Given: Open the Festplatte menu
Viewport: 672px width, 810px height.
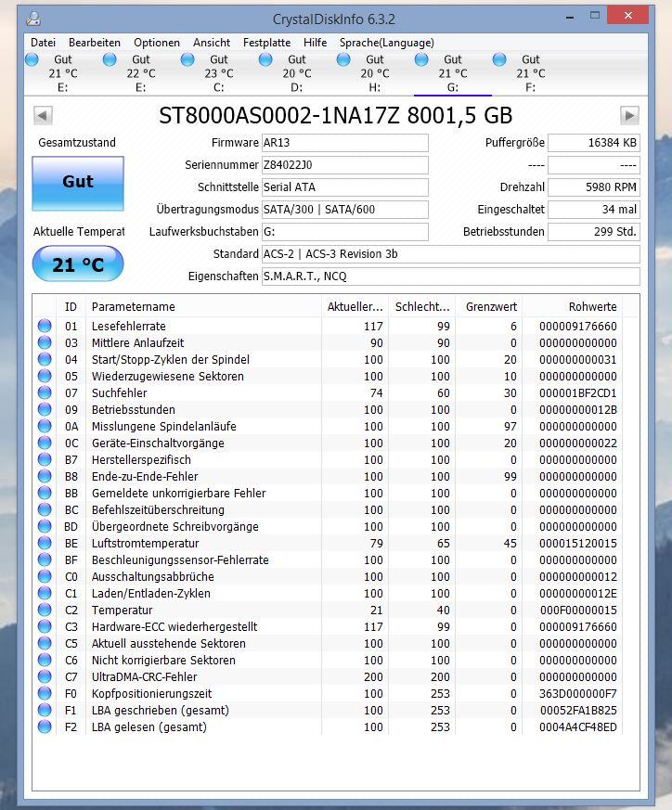Looking at the screenshot, I should pyautogui.click(x=266, y=43).
